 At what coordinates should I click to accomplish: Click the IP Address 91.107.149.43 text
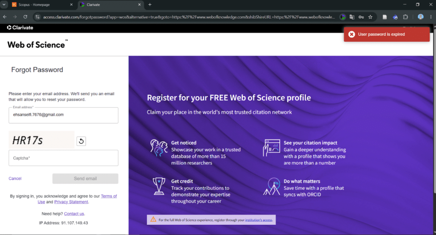pyautogui.click(x=63, y=223)
